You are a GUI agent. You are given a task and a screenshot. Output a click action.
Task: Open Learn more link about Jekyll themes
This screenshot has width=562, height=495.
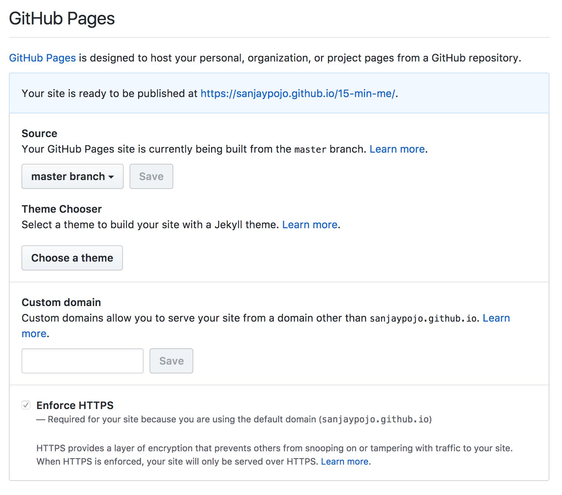tap(310, 225)
